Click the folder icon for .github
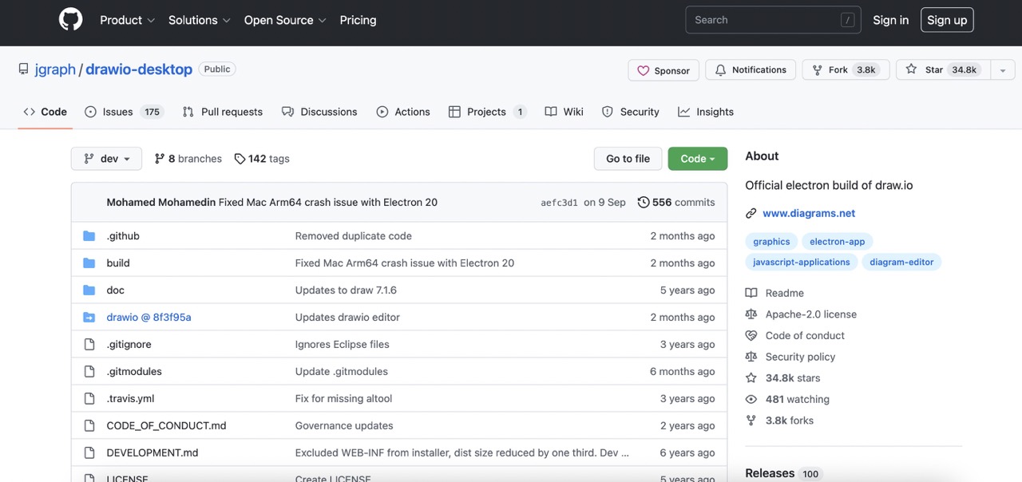 click(x=89, y=236)
